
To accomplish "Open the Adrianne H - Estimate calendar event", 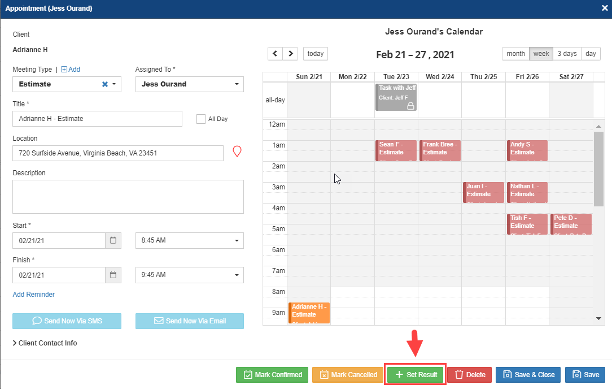I will coord(309,313).
